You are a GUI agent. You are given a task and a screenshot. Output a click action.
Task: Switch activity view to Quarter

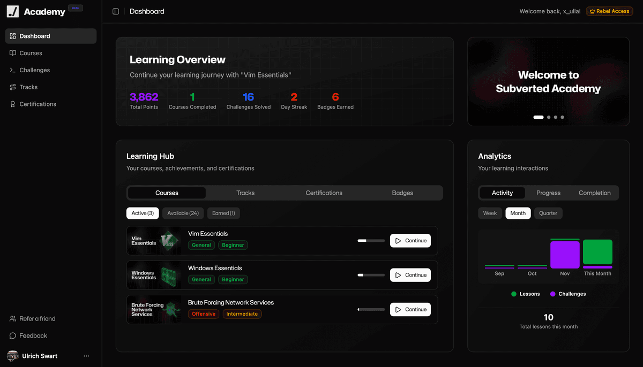[548, 213]
